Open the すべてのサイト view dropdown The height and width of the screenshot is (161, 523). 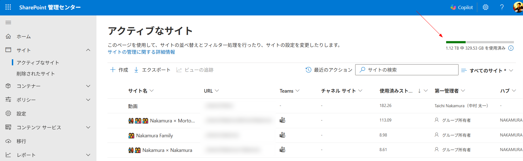pos(487,71)
